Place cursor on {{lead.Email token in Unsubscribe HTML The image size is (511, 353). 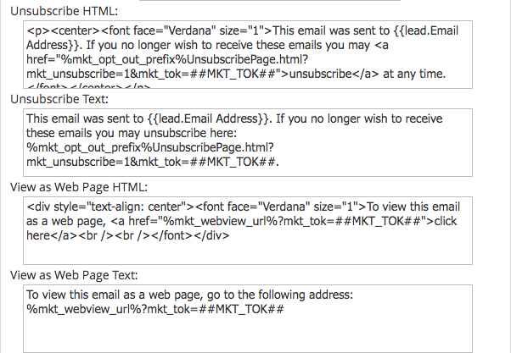coord(426,30)
